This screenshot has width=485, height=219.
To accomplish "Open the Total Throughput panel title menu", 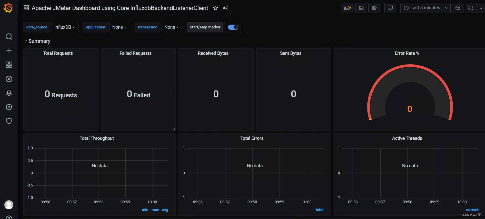I will [97, 138].
